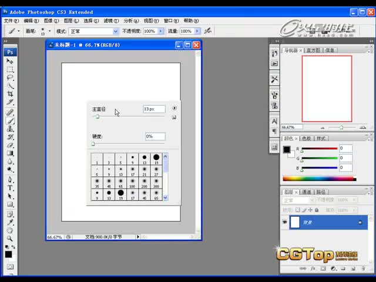Screen dimensions: 376x282
Task: Select the Eyedropper tool
Action: pos(10,222)
